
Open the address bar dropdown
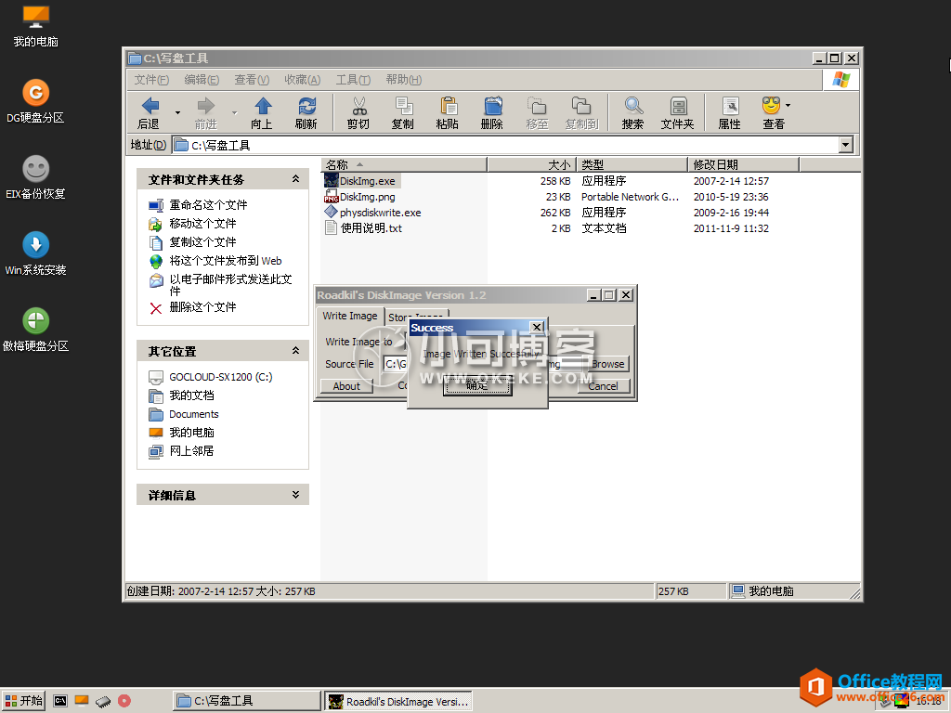(846, 145)
